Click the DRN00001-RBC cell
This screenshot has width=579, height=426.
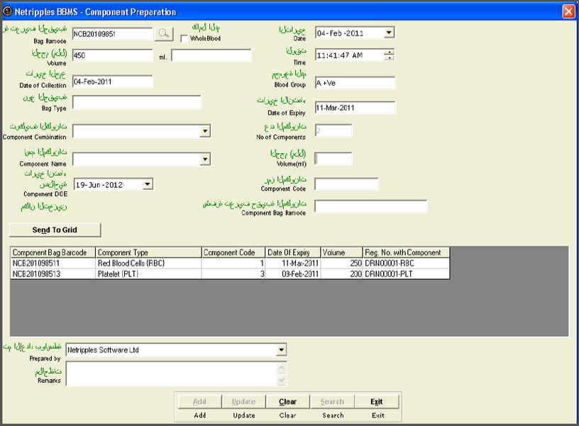pyautogui.click(x=406, y=264)
